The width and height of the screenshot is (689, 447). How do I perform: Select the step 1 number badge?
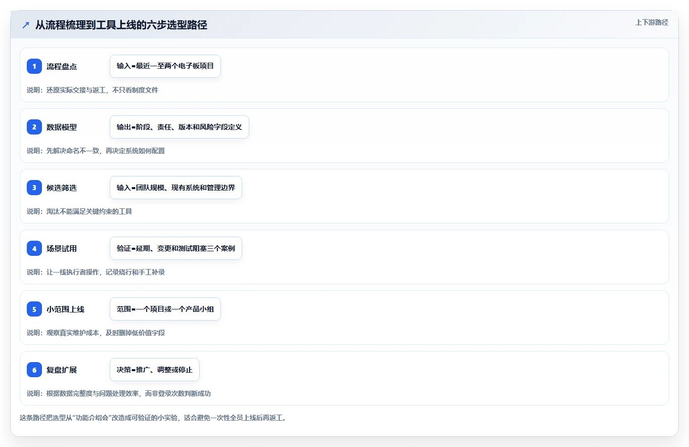point(34,66)
